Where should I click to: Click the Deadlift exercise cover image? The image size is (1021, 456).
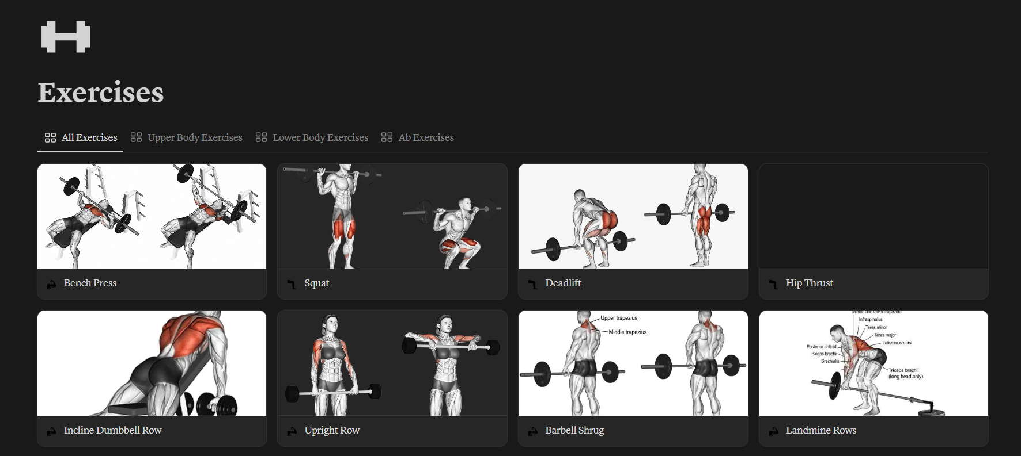click(x=633, y=216)
